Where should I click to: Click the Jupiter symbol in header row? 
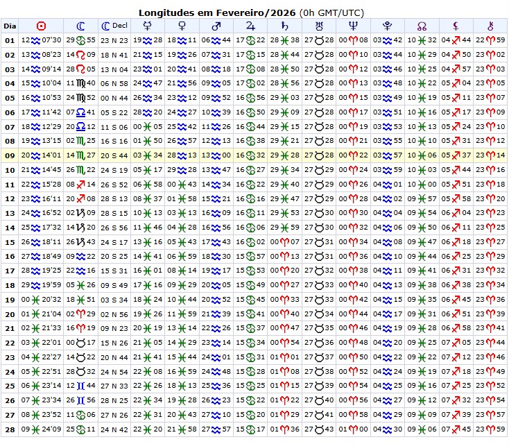point(250,26)
